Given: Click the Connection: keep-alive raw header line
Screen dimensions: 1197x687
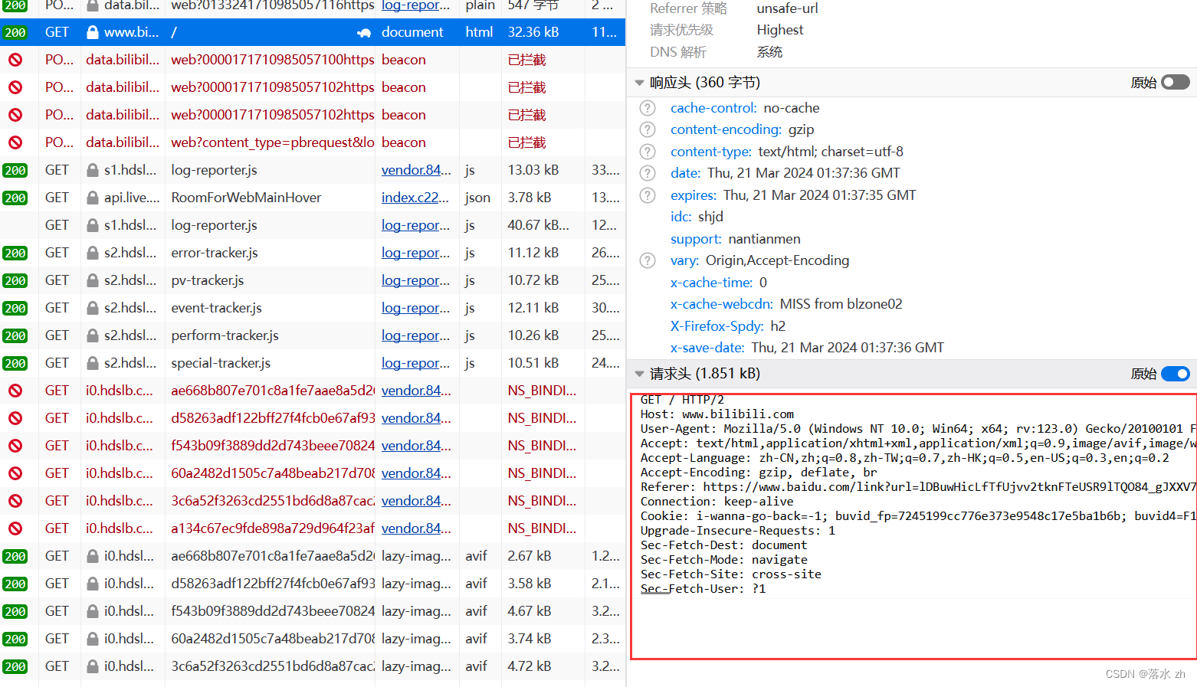Looking at the screenshot, I should coord(717,502).
